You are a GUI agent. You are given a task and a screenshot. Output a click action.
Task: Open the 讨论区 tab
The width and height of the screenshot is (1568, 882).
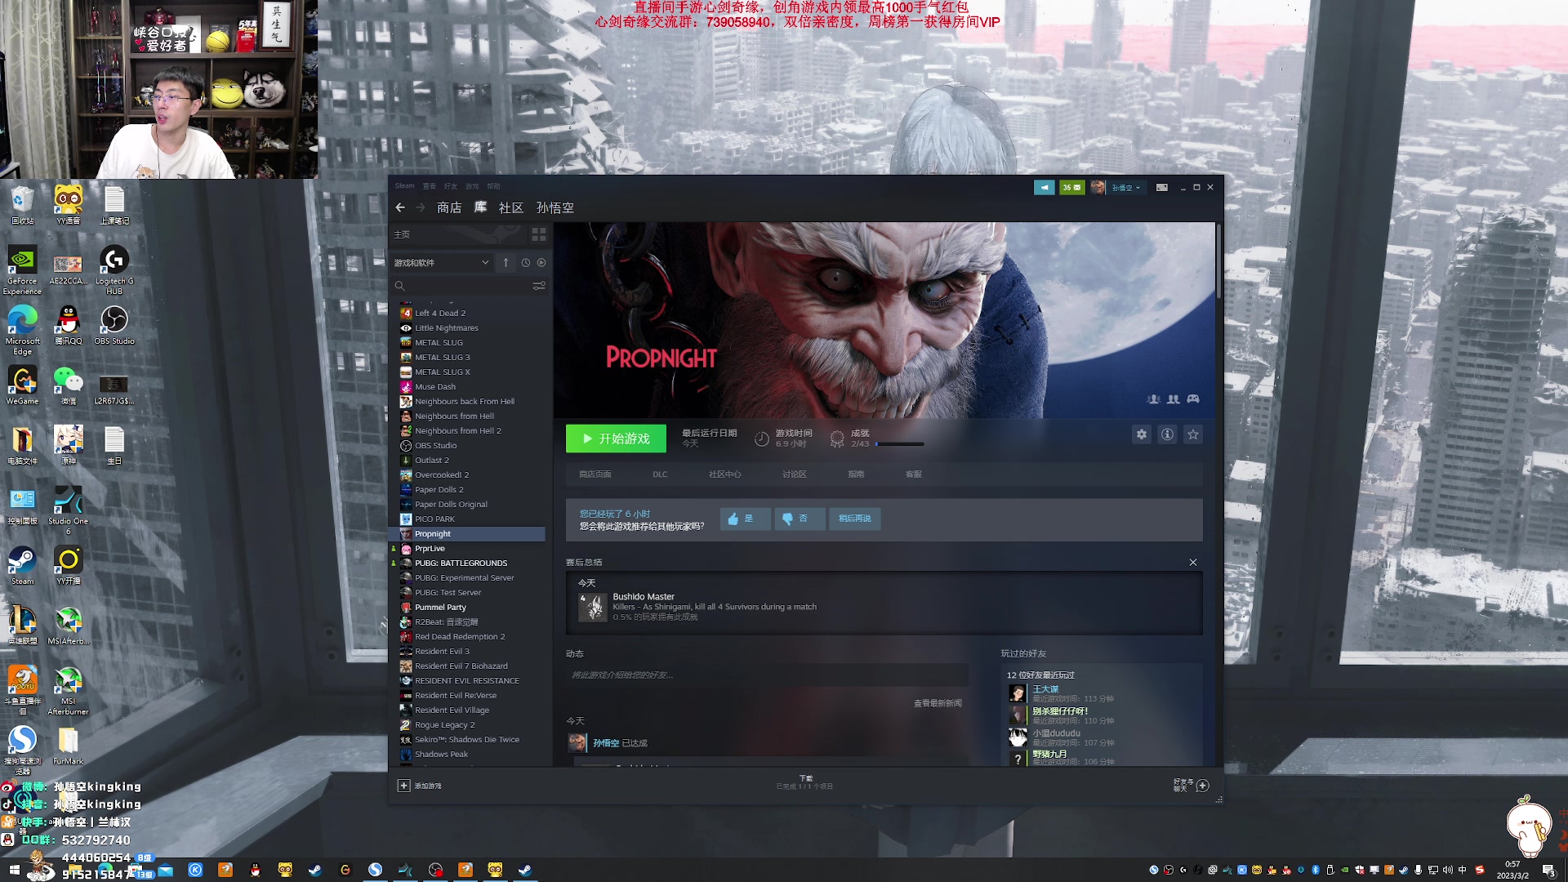794,474
